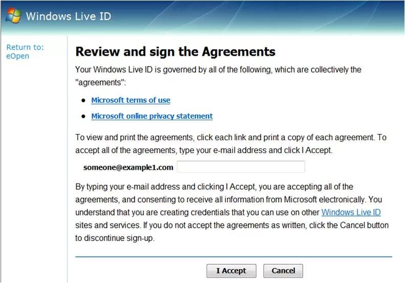The image size is (405, 283).
Task: Click the 'Review and sign the Agreements' heading
Action: coord(175,51)
